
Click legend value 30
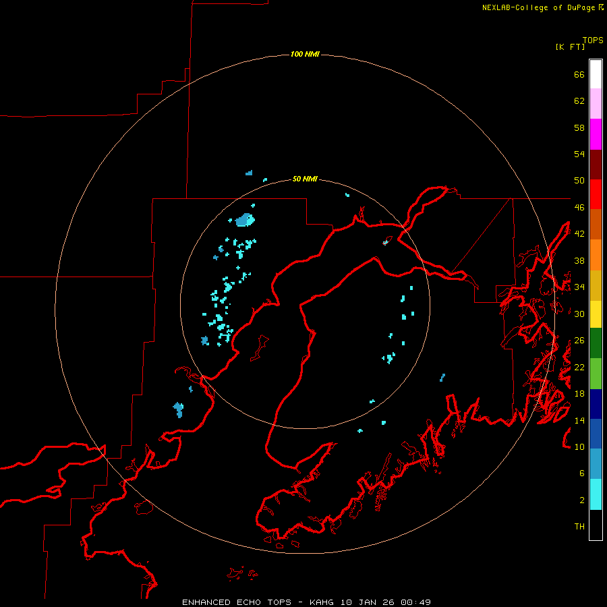click(579, 314)
